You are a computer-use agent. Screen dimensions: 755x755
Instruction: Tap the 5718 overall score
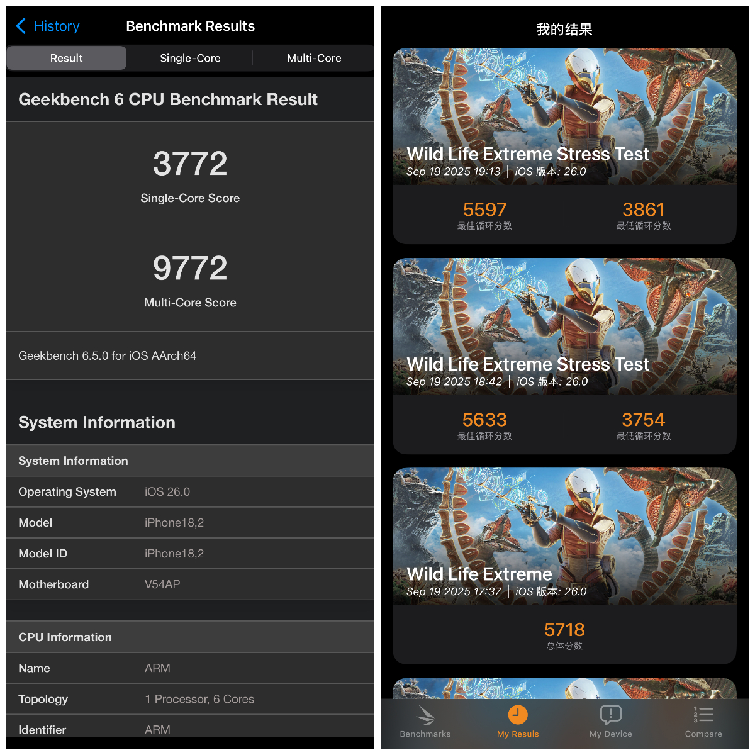tap(564, 630)
